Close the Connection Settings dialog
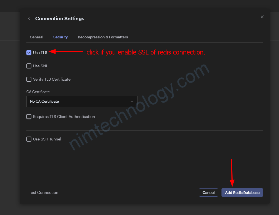Image resolution: width=279 pixels, height=215 pixels. [x=262, y=17]
